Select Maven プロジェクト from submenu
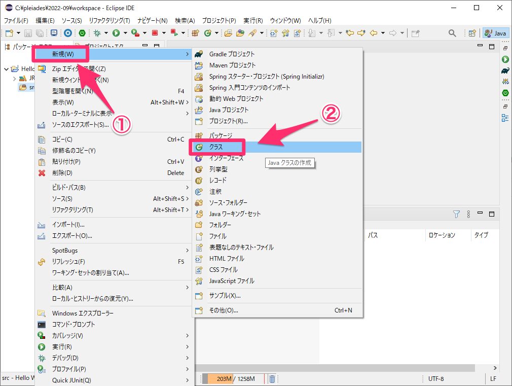Viewport: 512px width, 386px height. click(278, 65)
